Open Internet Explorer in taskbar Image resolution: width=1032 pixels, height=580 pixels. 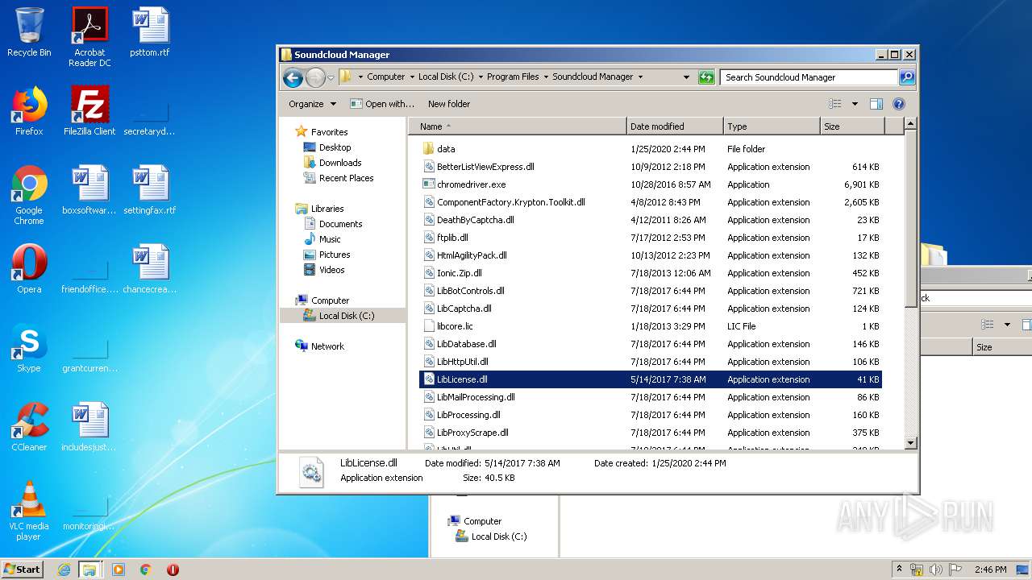coord(64,570)
